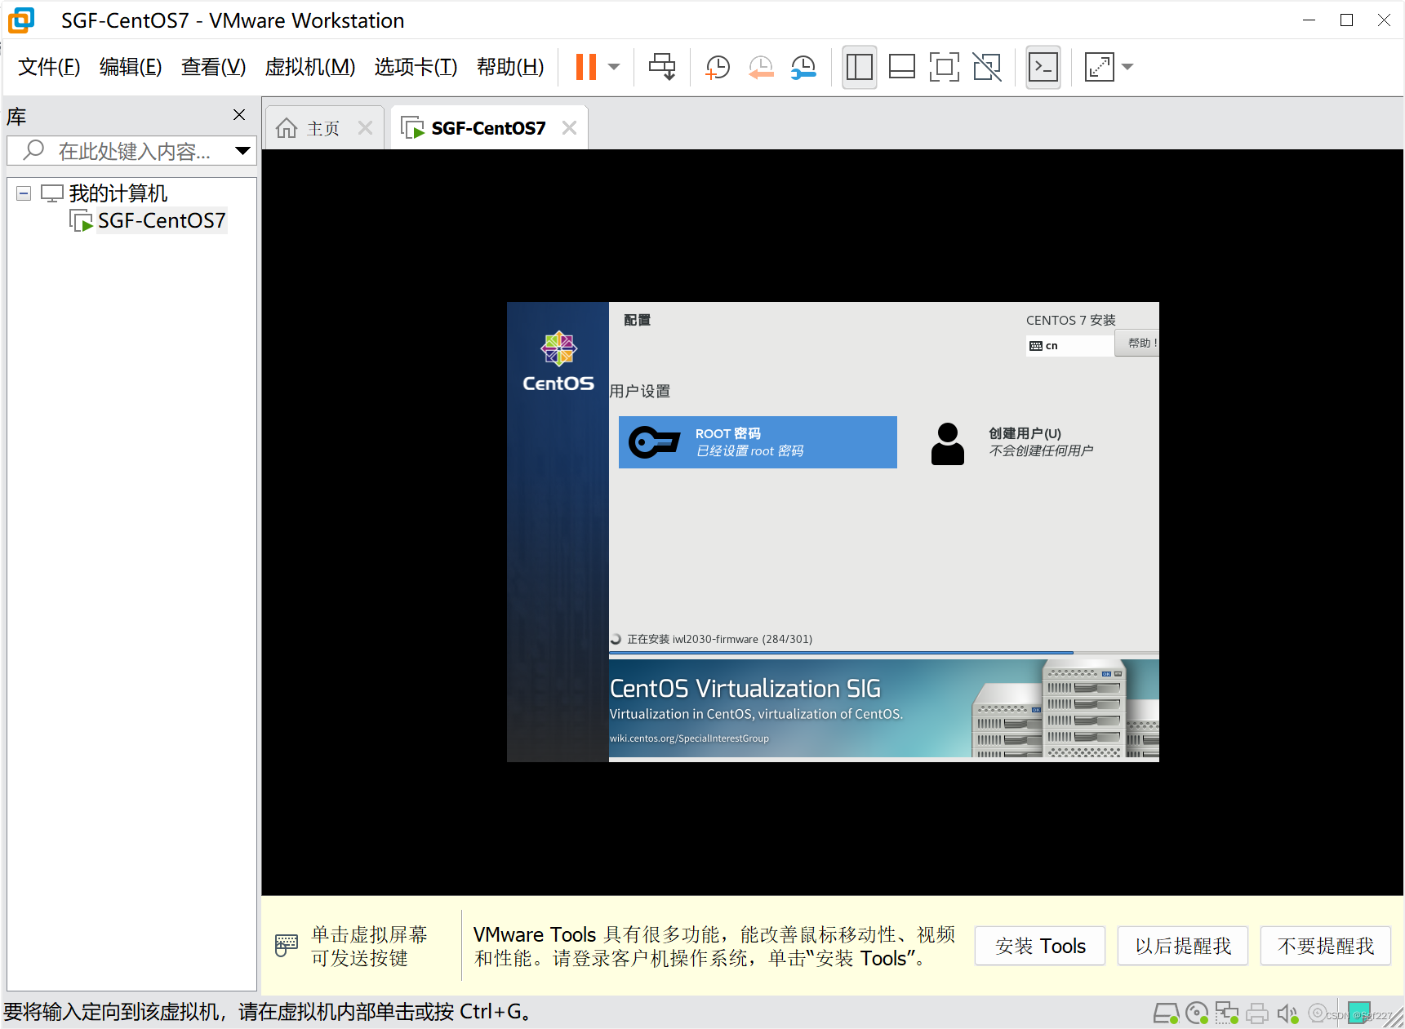Send Ctrl+Alt+Del to the virtual machine
Screen dimensions: 1405x1029
(661, 67)
